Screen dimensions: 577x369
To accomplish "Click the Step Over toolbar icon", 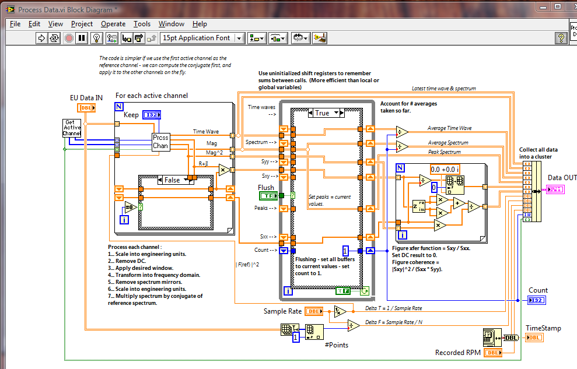I will point(139,38).
